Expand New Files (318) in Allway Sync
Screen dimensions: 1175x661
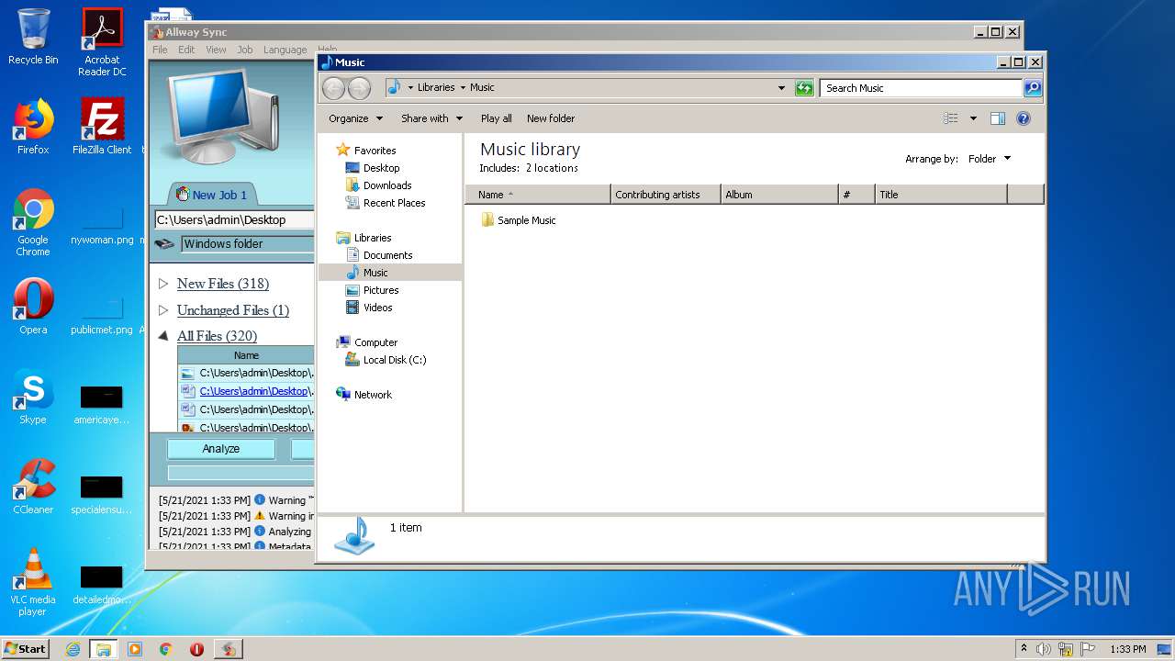[x=163, y=284]
